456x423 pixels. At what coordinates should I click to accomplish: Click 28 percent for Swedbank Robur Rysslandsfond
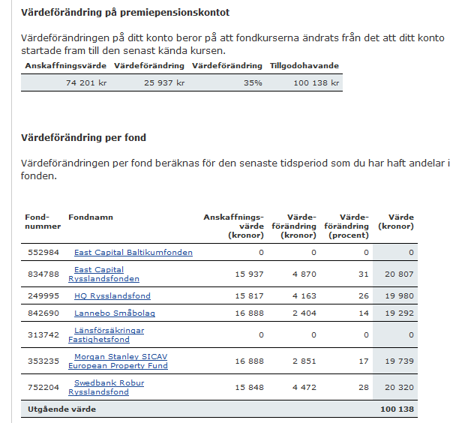(x=364, y=387)
